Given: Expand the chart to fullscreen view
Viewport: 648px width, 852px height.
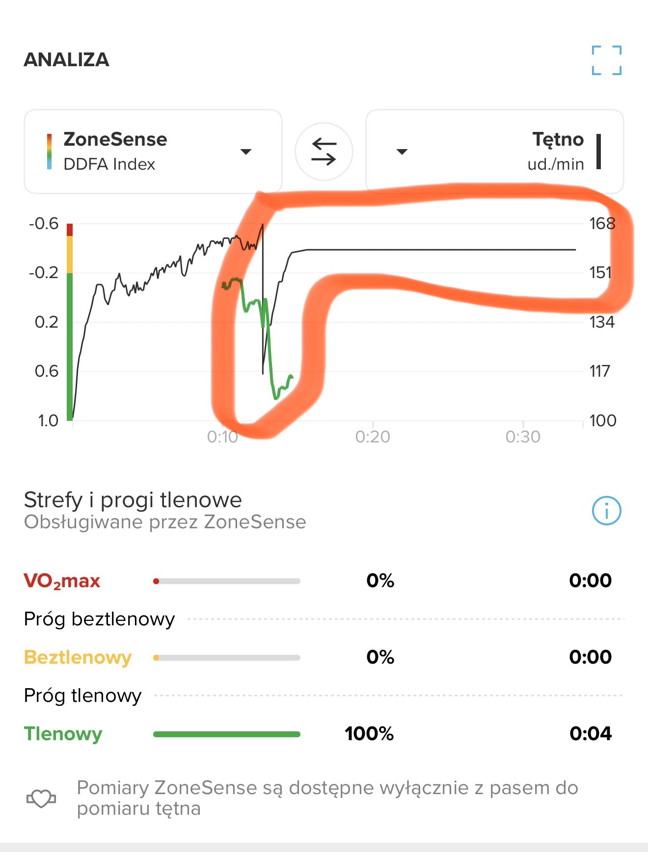Looking at the screenshot, I should tap(606, 60).
